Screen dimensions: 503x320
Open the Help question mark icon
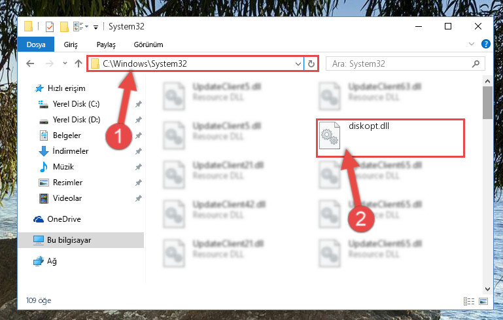486,44
